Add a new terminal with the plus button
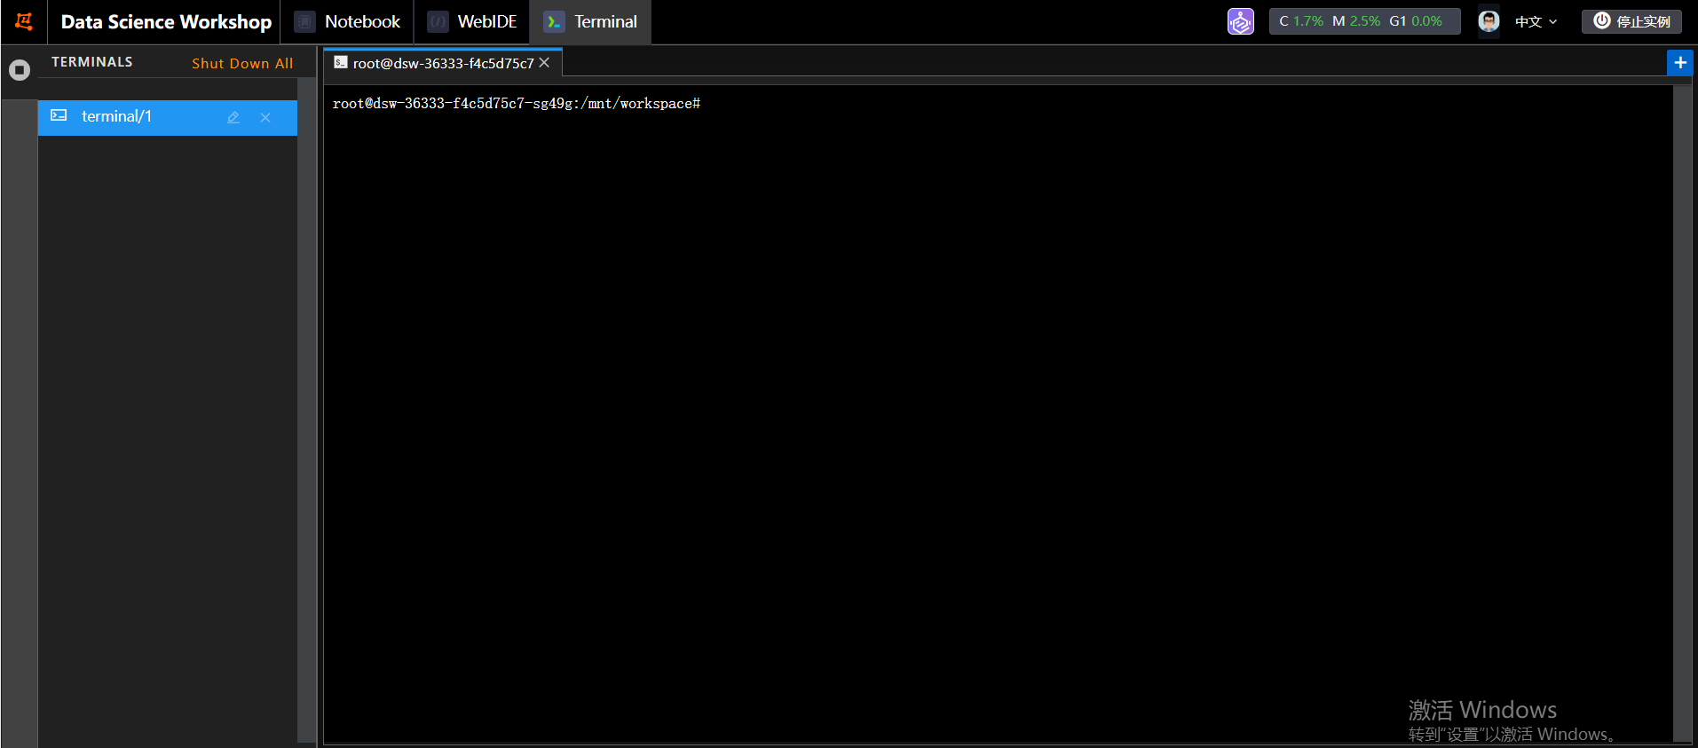 [1679, 63]
